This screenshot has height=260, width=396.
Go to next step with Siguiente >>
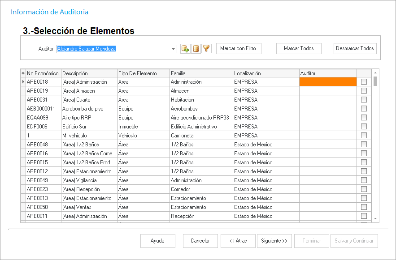click(x=274, y=241)
